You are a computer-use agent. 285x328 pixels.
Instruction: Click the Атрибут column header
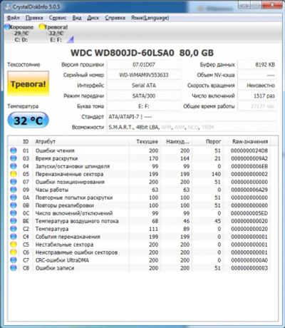coord(81,141)
